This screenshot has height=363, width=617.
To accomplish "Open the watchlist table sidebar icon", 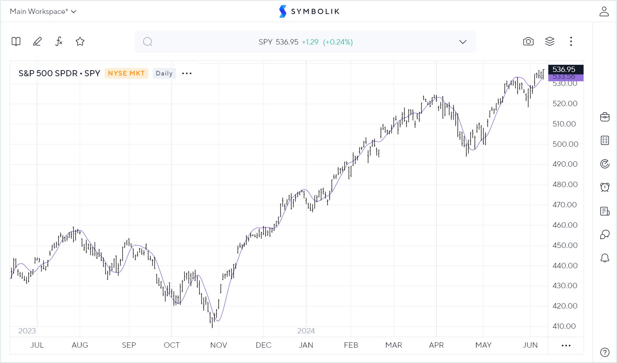I will [x=605, y=140].
